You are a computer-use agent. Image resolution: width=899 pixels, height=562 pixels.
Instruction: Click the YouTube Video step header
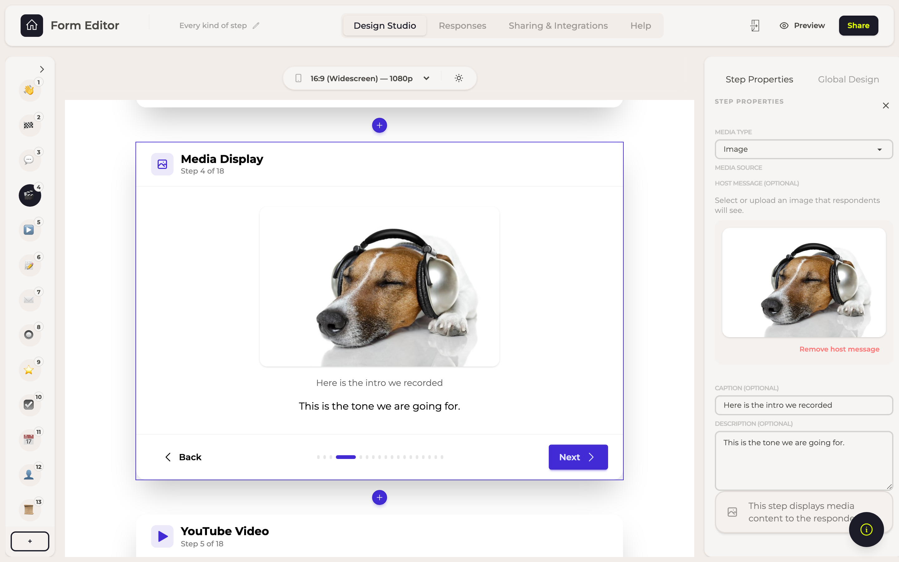tap(379, 536)
